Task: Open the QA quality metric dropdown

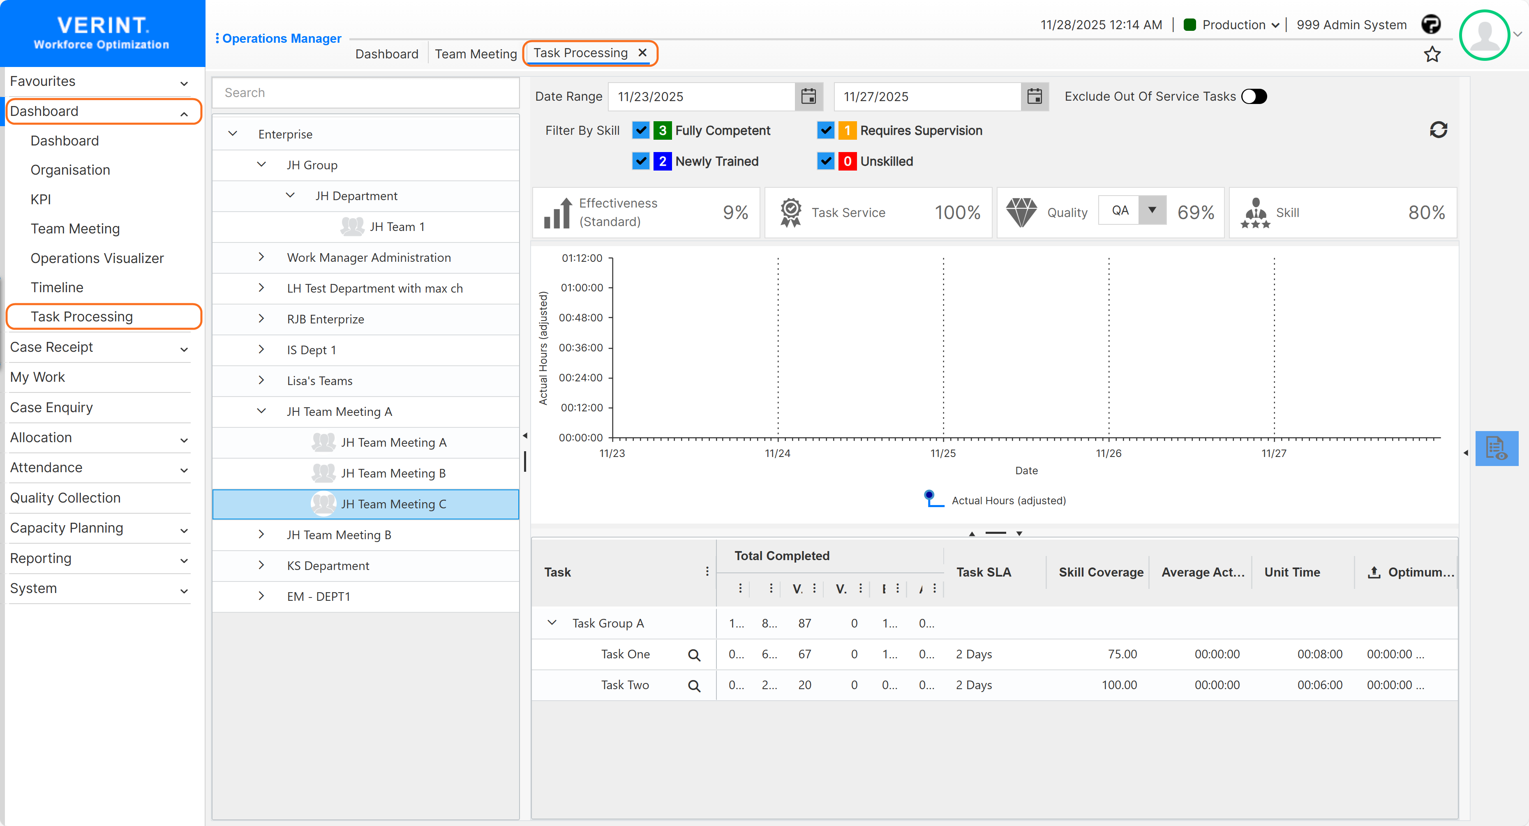Action: (1152, 210)
